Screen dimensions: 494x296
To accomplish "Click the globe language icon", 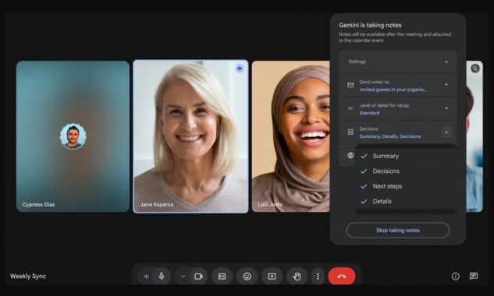I will point(350,155).
